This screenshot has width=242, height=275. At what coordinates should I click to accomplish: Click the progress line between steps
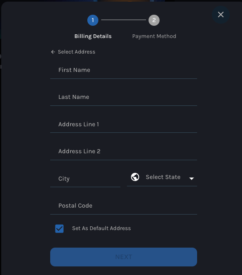(124, 20)
